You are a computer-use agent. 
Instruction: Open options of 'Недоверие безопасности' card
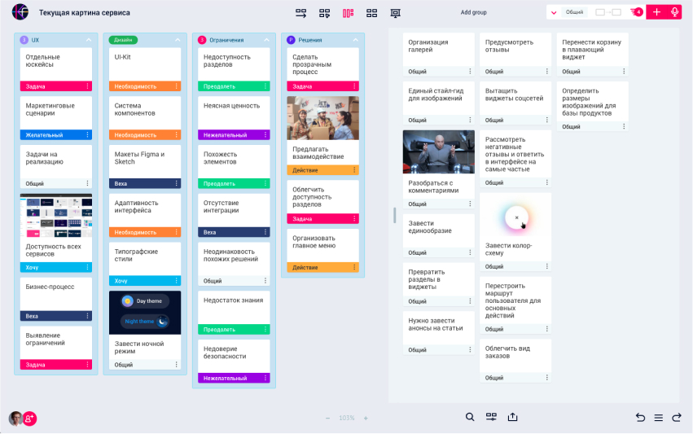pos(265,378)
